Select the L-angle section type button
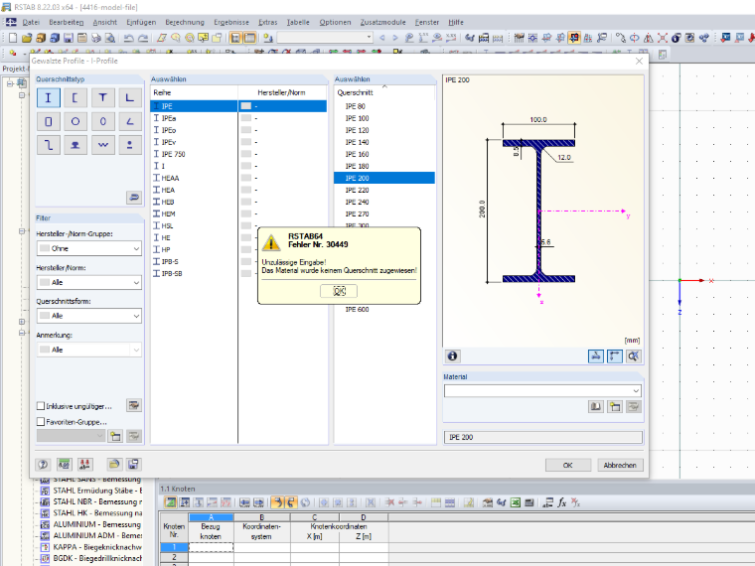Viewport: 755px width, 566px height. pos(129,97)
